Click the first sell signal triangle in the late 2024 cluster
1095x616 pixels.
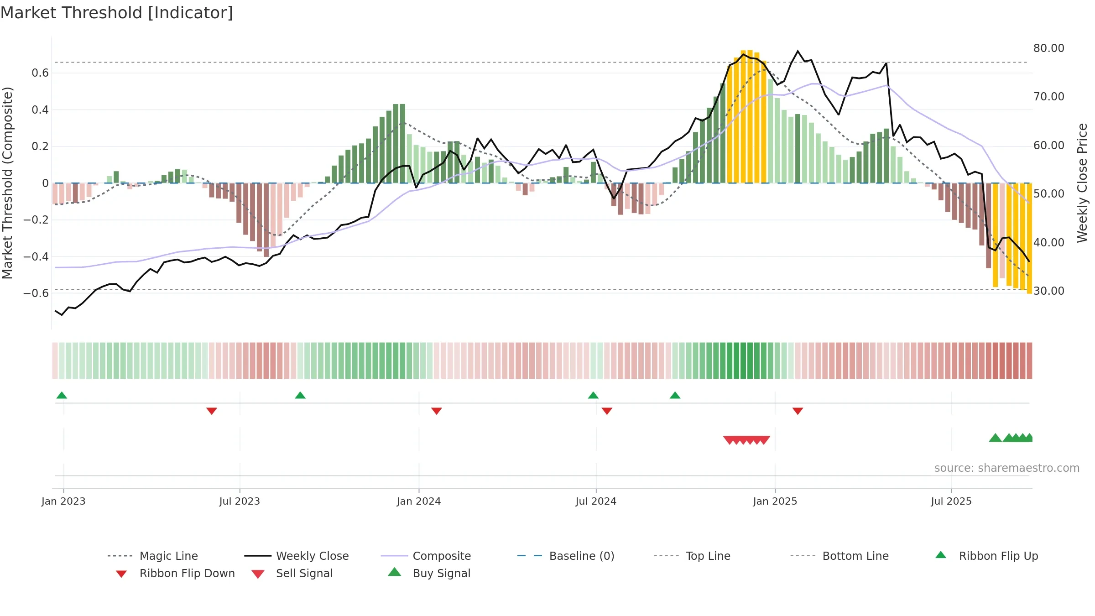(729, 440)
